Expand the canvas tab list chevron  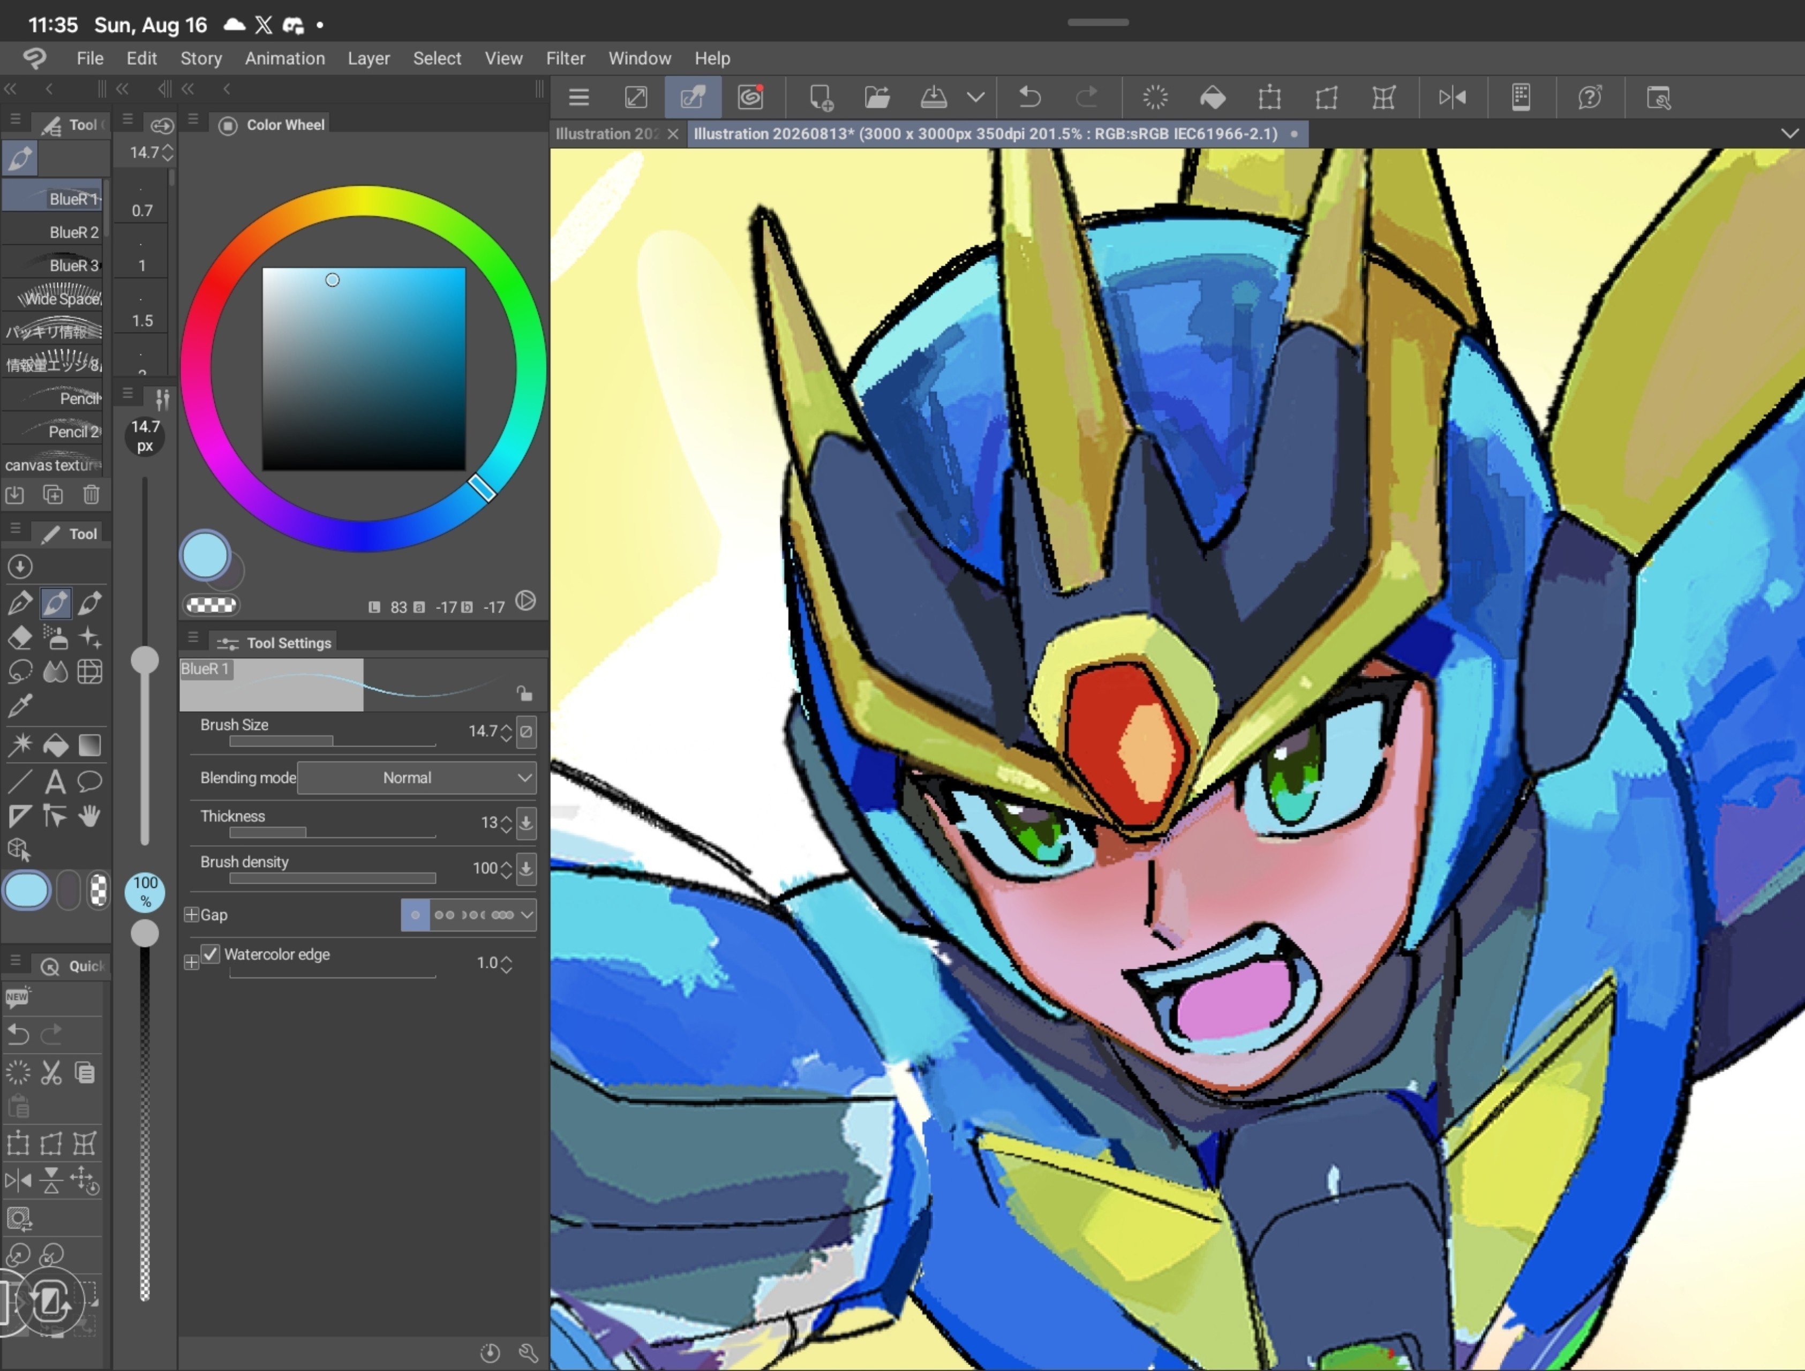[1789, 134]
